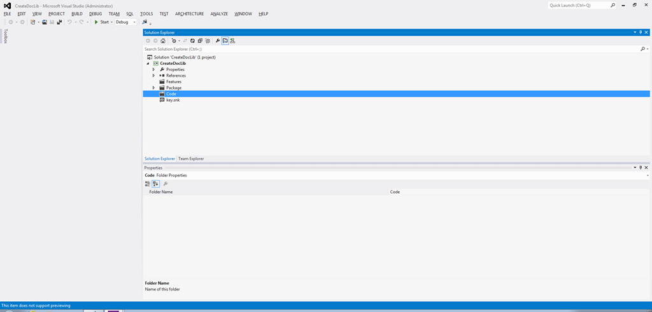
Task: Open the toolbar overflow options arrow
Action: [150, 24]
